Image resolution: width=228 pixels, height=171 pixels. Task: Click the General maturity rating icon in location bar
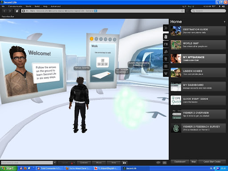(x=96, y=11)
